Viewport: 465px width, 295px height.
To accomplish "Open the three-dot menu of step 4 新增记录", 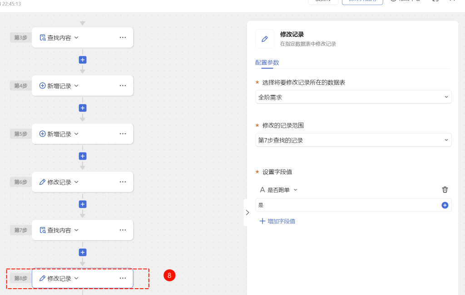I will tap(123, 86).
